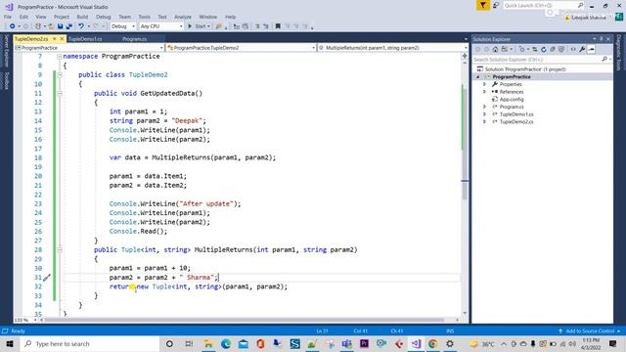Open the Toolbox side tab
The width and height of the screenshot is (626, 352).
7,81
